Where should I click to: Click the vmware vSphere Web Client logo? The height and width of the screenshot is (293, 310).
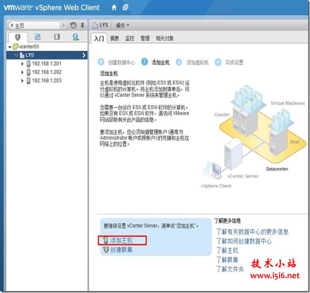pos(52,8)
